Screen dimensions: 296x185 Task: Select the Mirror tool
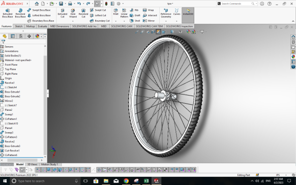pyautogui.click(x=149, y=21)
